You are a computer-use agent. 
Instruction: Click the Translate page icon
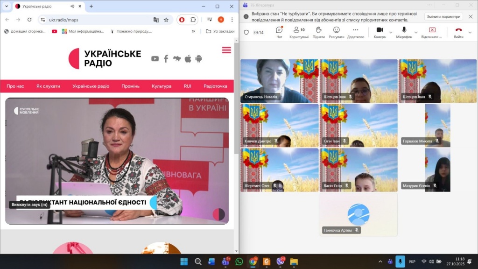coord(156,20)
